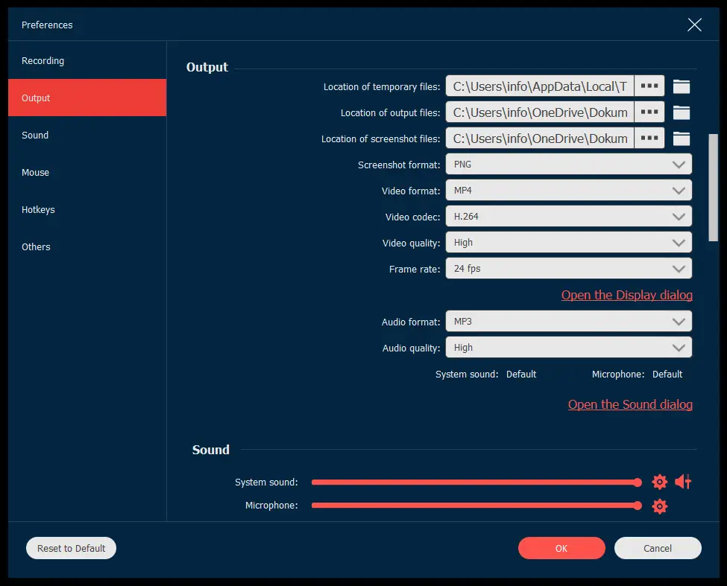Click the Open the Display dialog link

coord(627,296)
